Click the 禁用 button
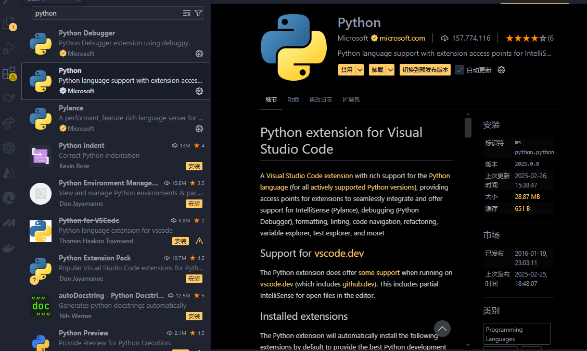This screenshot has width=587, height=351. pos(347,70)
